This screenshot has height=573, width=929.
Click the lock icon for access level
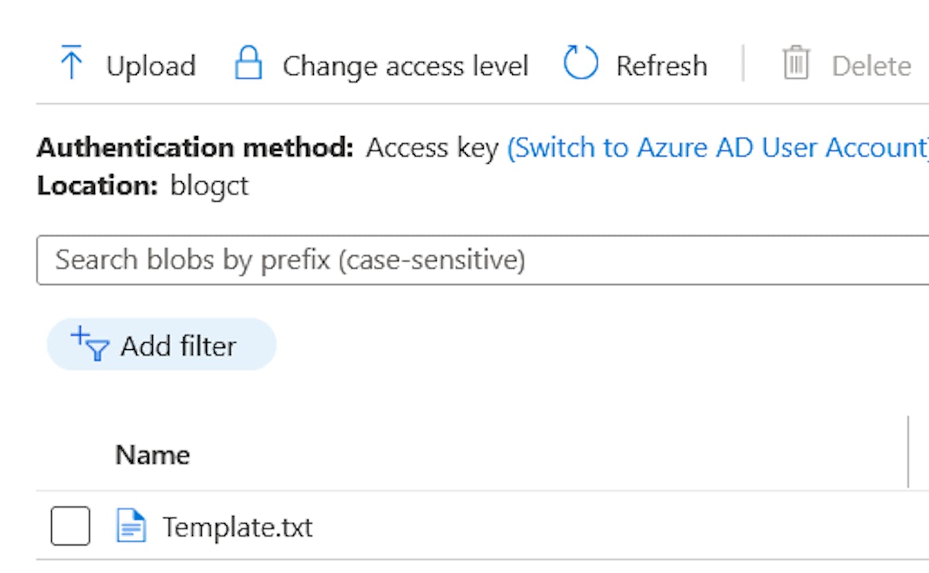[249, 63]
